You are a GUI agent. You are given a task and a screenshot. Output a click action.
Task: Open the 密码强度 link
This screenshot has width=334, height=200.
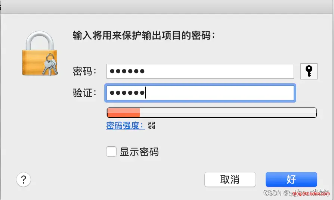126,125
